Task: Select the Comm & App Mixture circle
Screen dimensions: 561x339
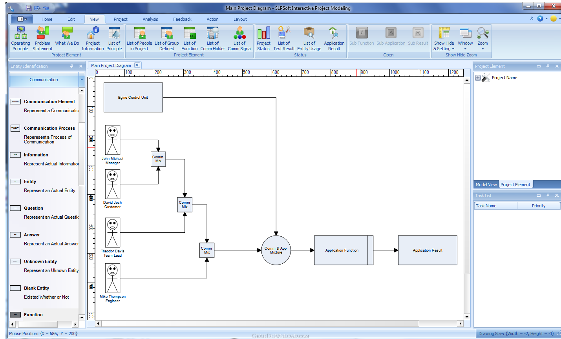Action: point(276,250)
